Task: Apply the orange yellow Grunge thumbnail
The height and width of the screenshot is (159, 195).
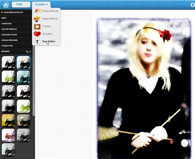Action: [8, 120]
